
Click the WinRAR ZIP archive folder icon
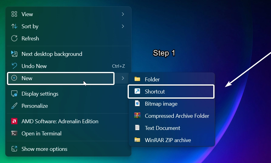(137, 140)
